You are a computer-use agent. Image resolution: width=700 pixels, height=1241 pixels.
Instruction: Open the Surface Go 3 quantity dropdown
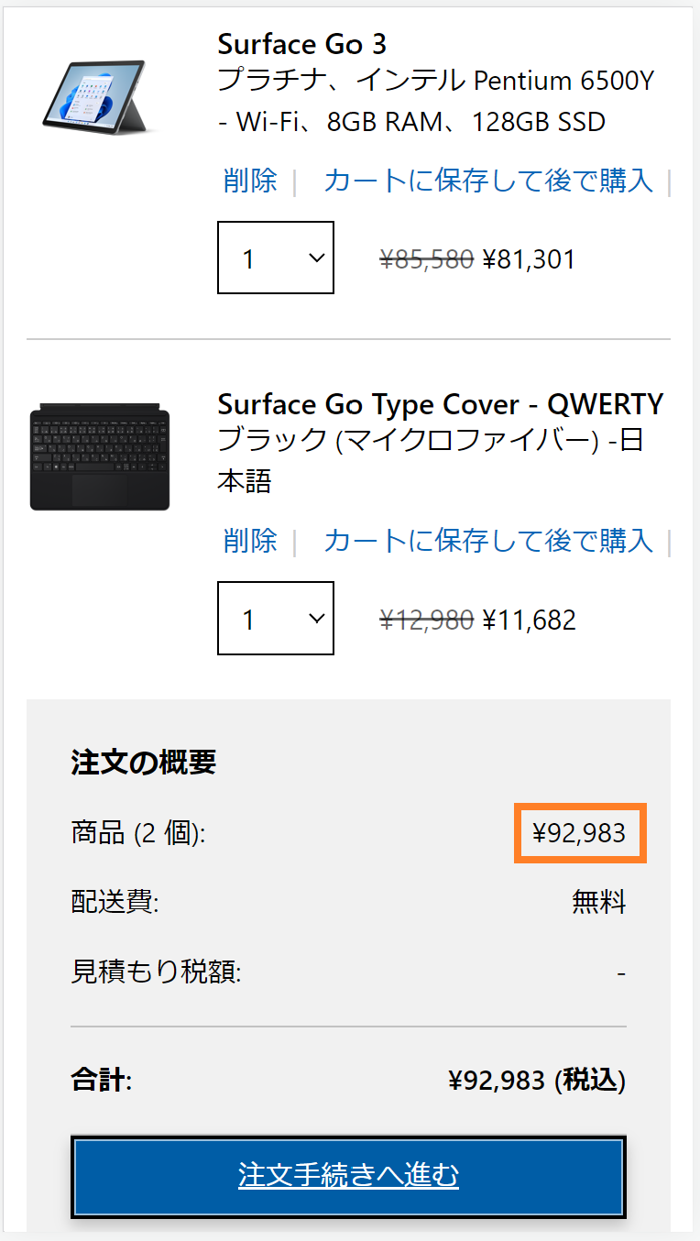(x=276, y=258)
